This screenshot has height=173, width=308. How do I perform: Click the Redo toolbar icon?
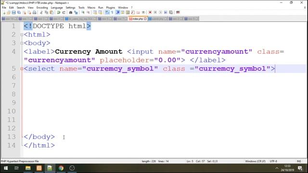pos(64,12)
